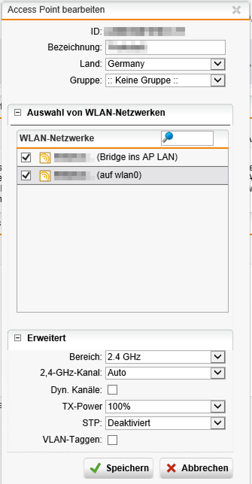The image size is (252, 484).
Task: Click the Abbrechen button
Action: (196, 468)
